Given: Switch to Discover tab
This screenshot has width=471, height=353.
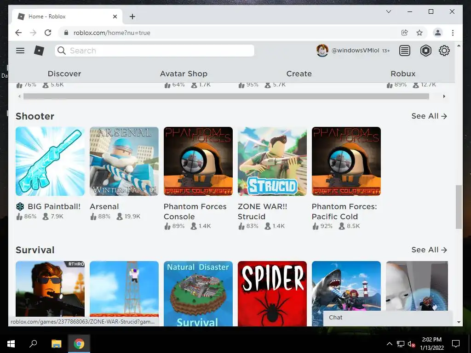Looking at the screenshot, I should click(64, 74).
